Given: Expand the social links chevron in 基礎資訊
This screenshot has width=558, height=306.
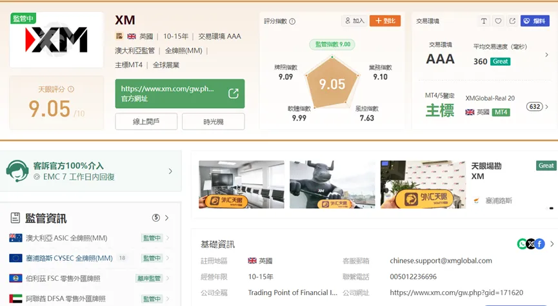Looking at the screenshot, I should tap(552, 244).
